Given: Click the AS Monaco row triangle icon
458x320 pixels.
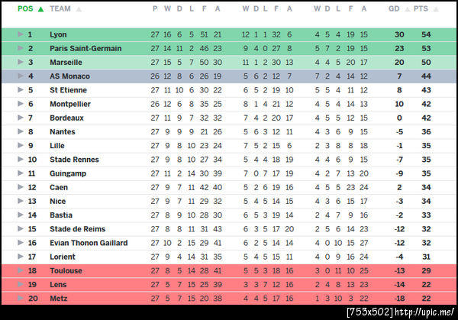Looking at the screenshot, I should 21,76.
